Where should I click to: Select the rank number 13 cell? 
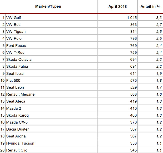click(2, 101)
